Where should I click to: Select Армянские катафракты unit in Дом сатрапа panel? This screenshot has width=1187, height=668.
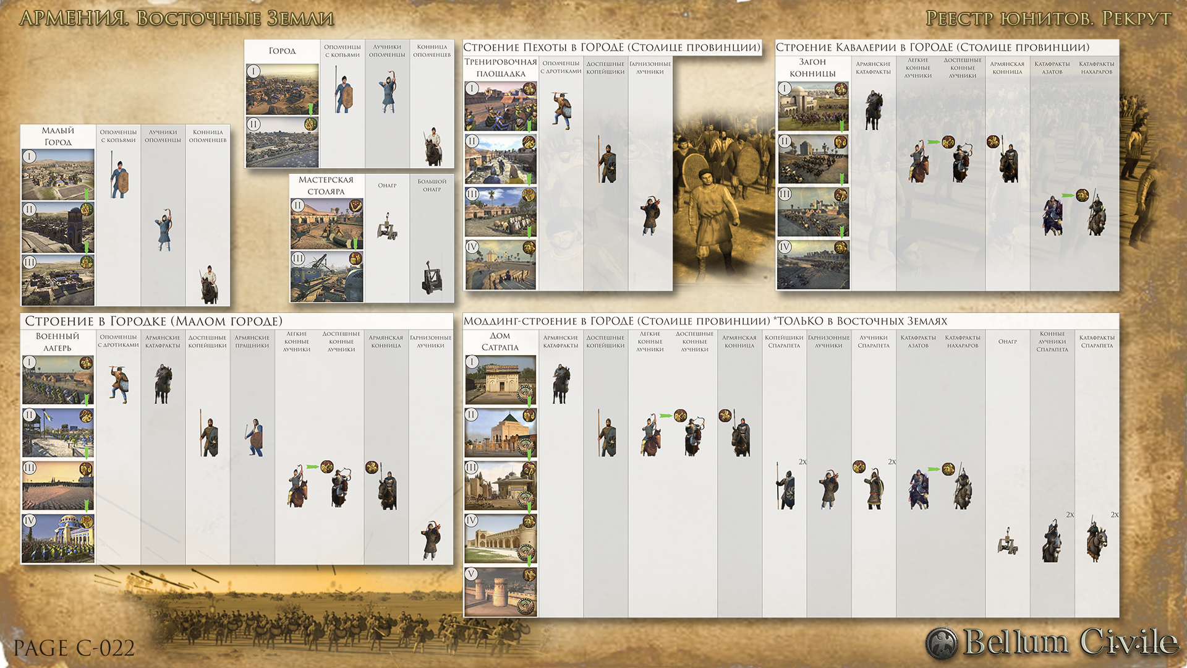561,383
